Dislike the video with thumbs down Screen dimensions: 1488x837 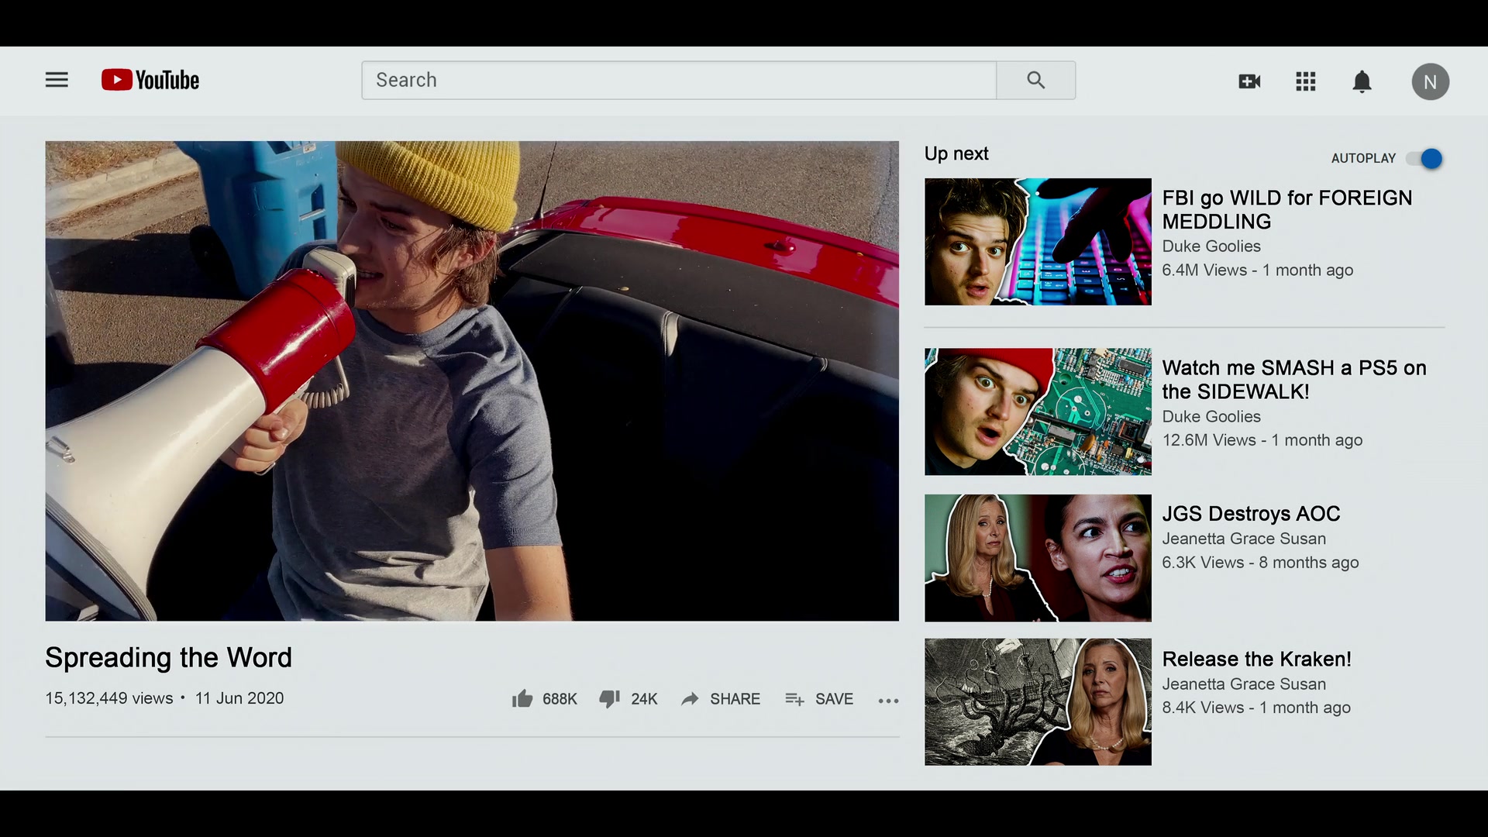click(628, 699)
